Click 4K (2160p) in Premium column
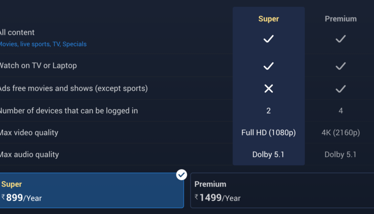The image size is (374, 214). pyautogui.click(x=341, y=132)
